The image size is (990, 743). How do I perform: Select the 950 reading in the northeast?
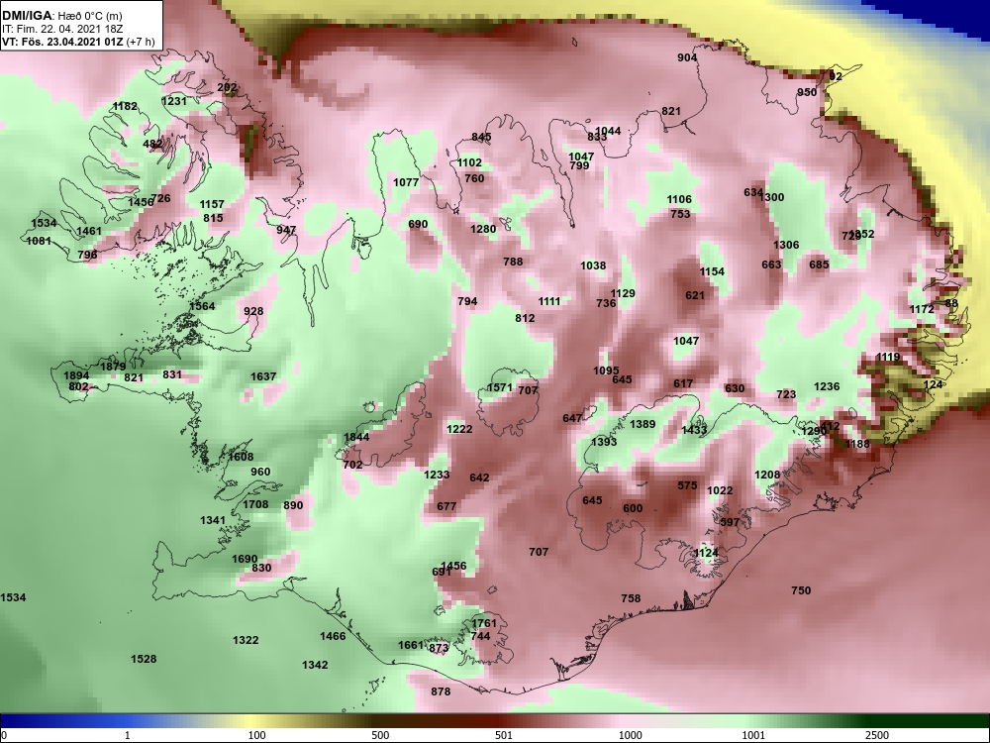coord(807,92)
